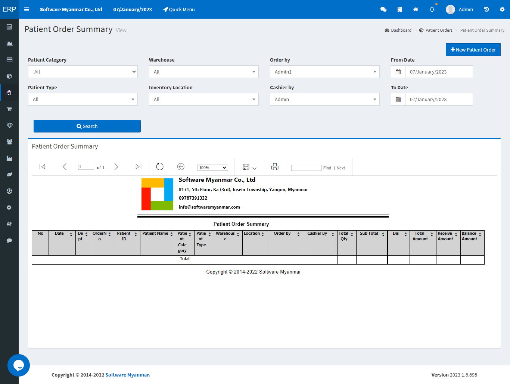Open Inventory Location dropdown
The height and width of the screenshot is (384, 510).
[204, 99]
